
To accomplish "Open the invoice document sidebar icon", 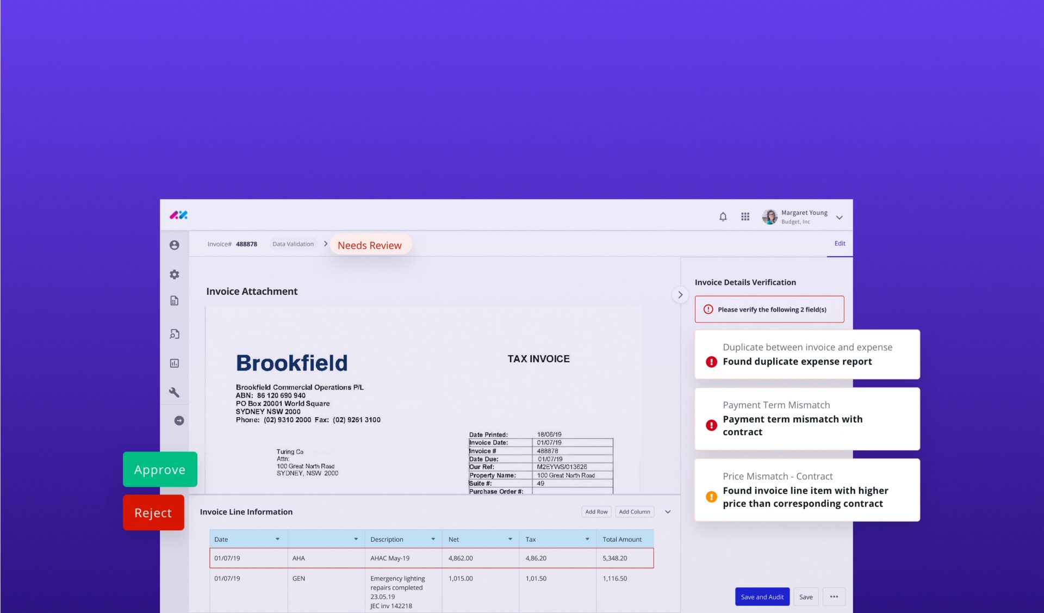I will pos(174,301).
